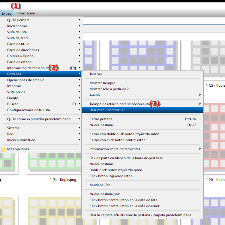225x225 pixels.
Task: Toggle Cerrar con click botón central ratón
Action: pos(142,140)
